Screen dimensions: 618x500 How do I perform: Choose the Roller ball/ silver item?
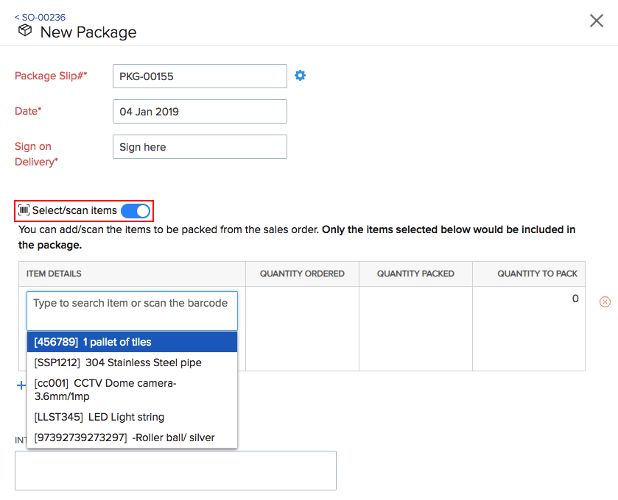click(x=132, y=438)
